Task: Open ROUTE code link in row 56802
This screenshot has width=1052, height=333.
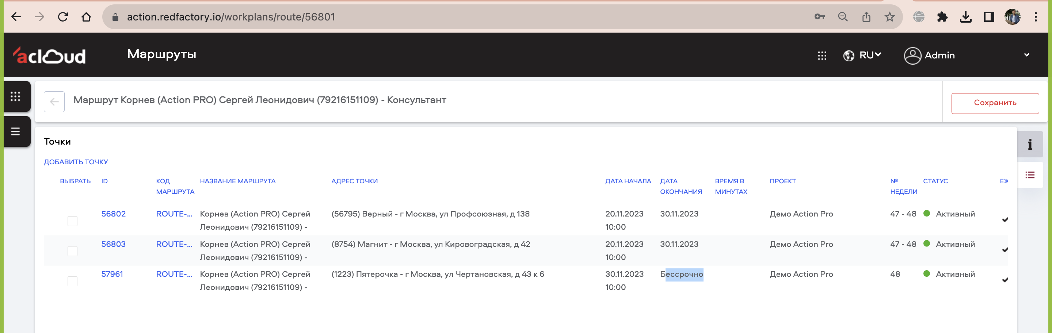Action: pos(174,214)
